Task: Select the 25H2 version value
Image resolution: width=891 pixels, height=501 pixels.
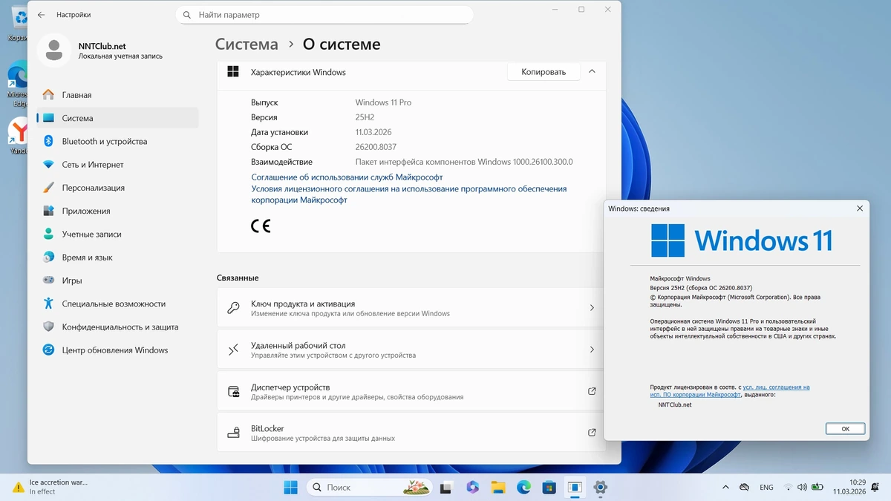Action: 365,117
